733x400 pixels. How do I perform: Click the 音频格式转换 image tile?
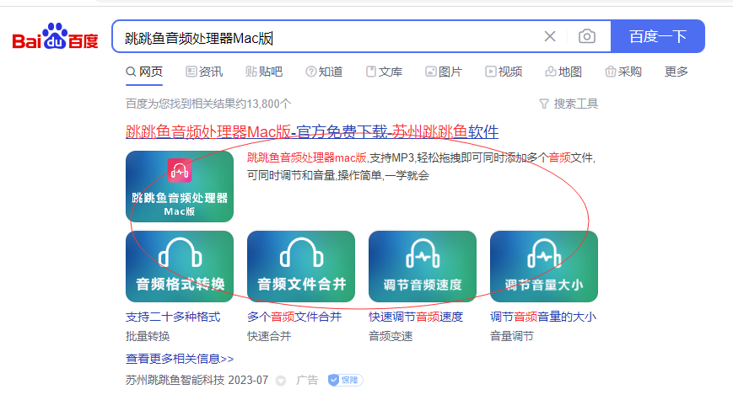pos(180,266)
